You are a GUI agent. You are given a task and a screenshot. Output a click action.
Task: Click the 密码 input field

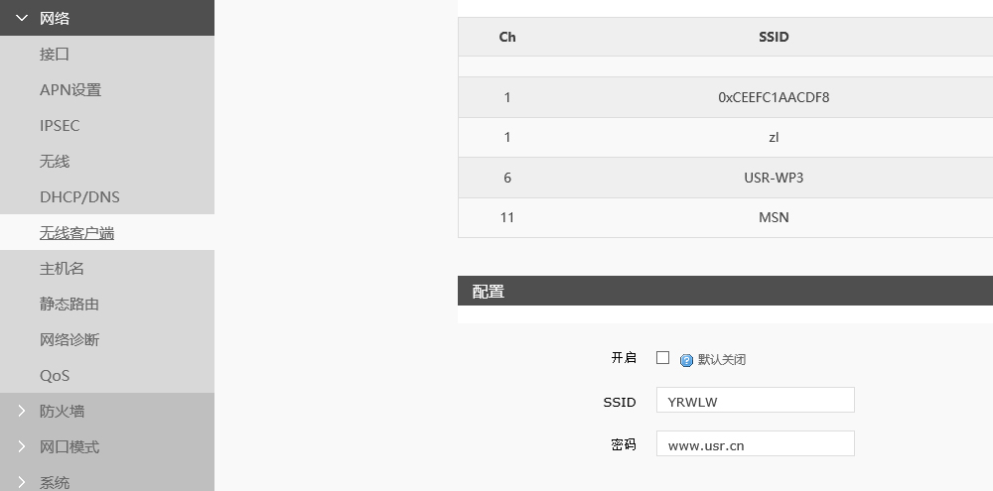coord(755,444)
